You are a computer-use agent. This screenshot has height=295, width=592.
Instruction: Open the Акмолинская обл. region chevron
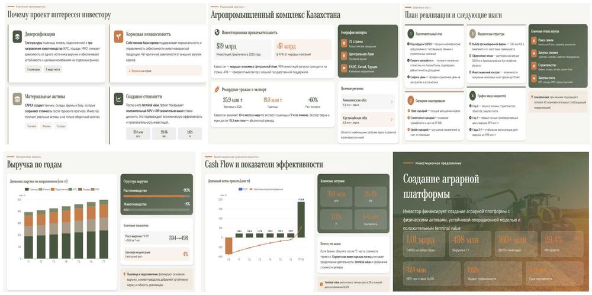tap(391, 102)
